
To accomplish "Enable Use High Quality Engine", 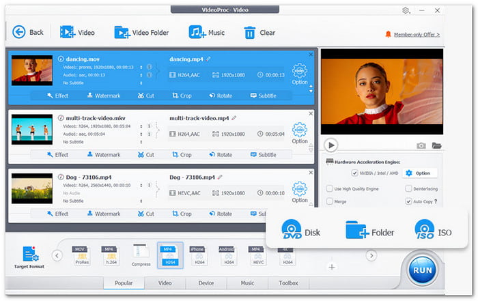I will (x=330, y=188).
